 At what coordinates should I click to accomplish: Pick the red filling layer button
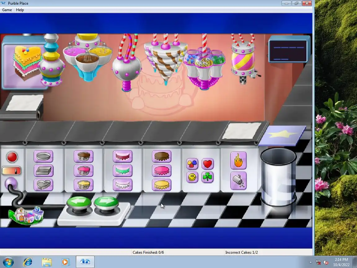pos(122,156)
